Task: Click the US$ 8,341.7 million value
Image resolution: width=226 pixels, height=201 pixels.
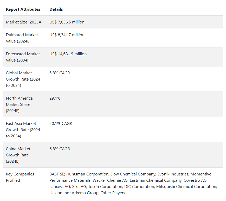Action: pos(67,35)
